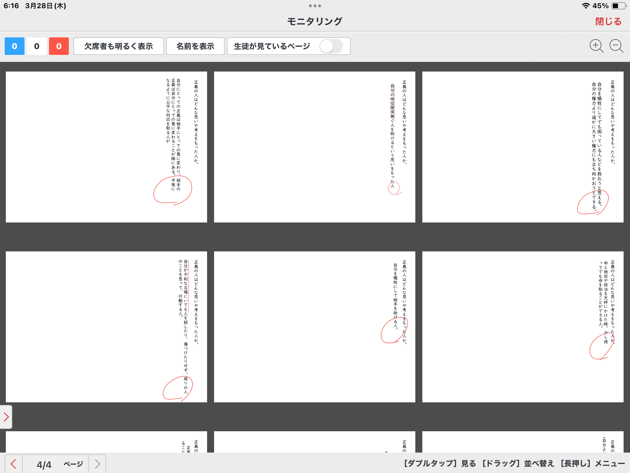
Task: Select first student answer thumbnail
Action: (106, 147)
